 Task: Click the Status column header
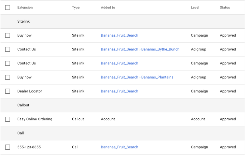point(225,7)
